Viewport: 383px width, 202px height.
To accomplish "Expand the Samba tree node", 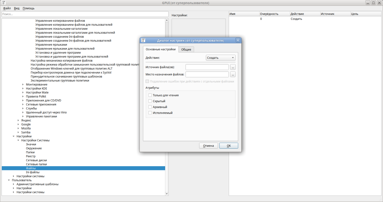I will (18, 132).
